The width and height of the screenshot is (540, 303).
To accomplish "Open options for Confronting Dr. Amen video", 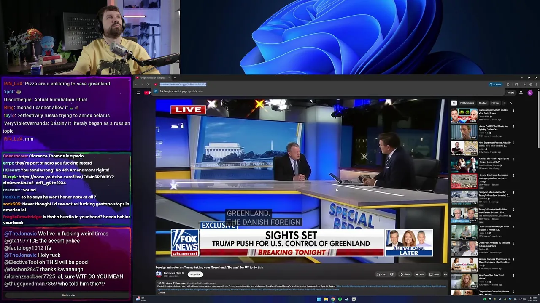I will (x=513, y=110).
